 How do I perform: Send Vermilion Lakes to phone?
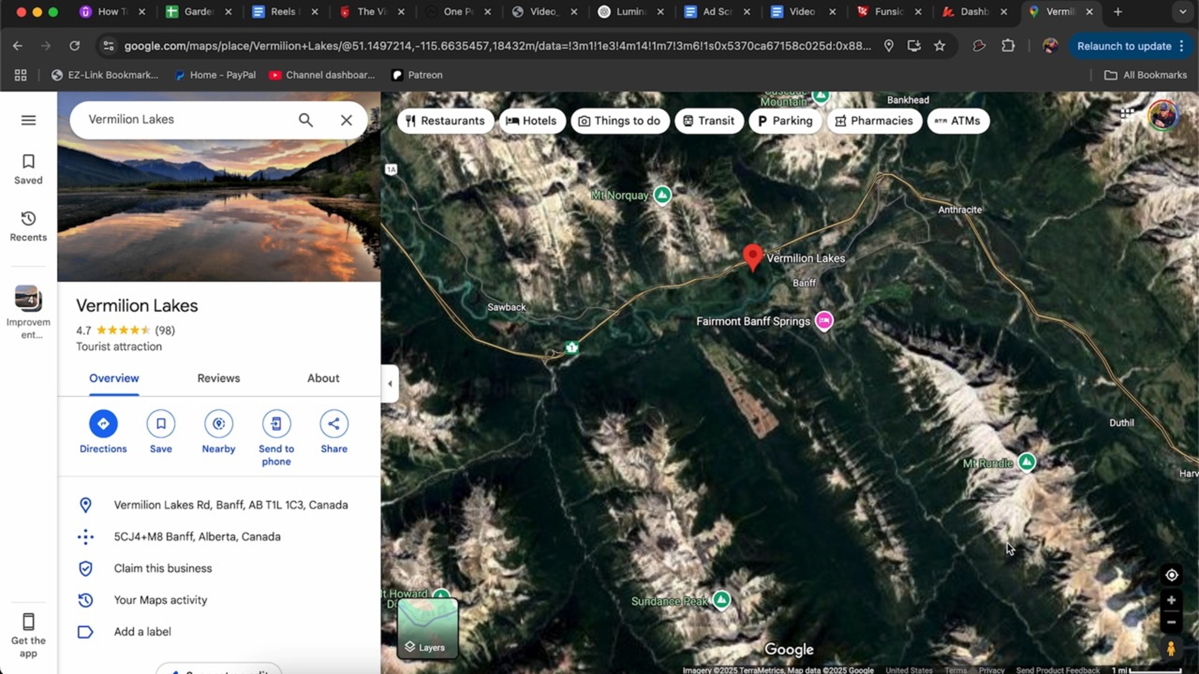pyautogui.click(x=276, y=438)
